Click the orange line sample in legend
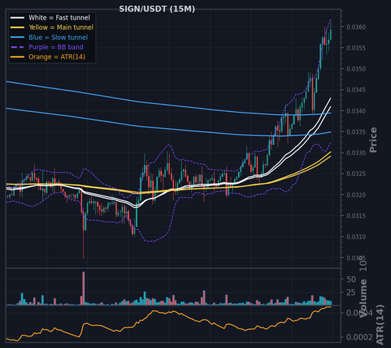This screenshot has width=391, height=348. coord(17,57)
